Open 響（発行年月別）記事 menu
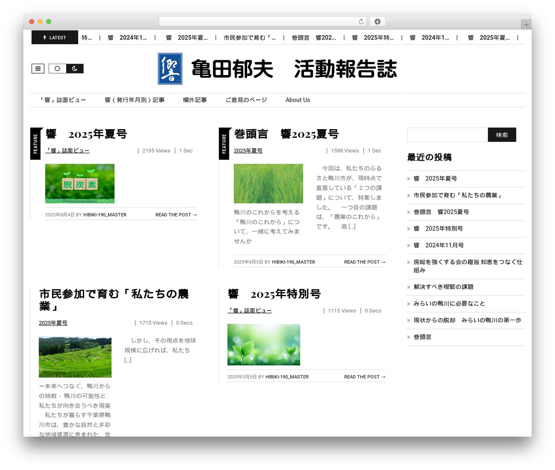The height and width of the screenshot is (470, 555). point(134,100)
